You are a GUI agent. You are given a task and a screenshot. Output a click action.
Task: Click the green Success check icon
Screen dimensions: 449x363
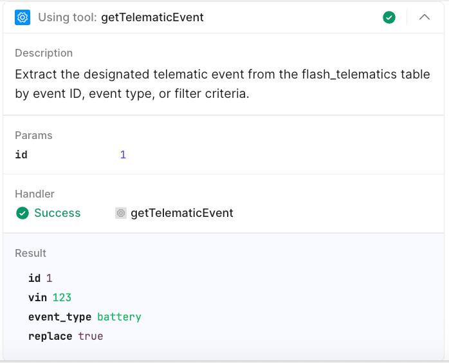coord(23,213)
